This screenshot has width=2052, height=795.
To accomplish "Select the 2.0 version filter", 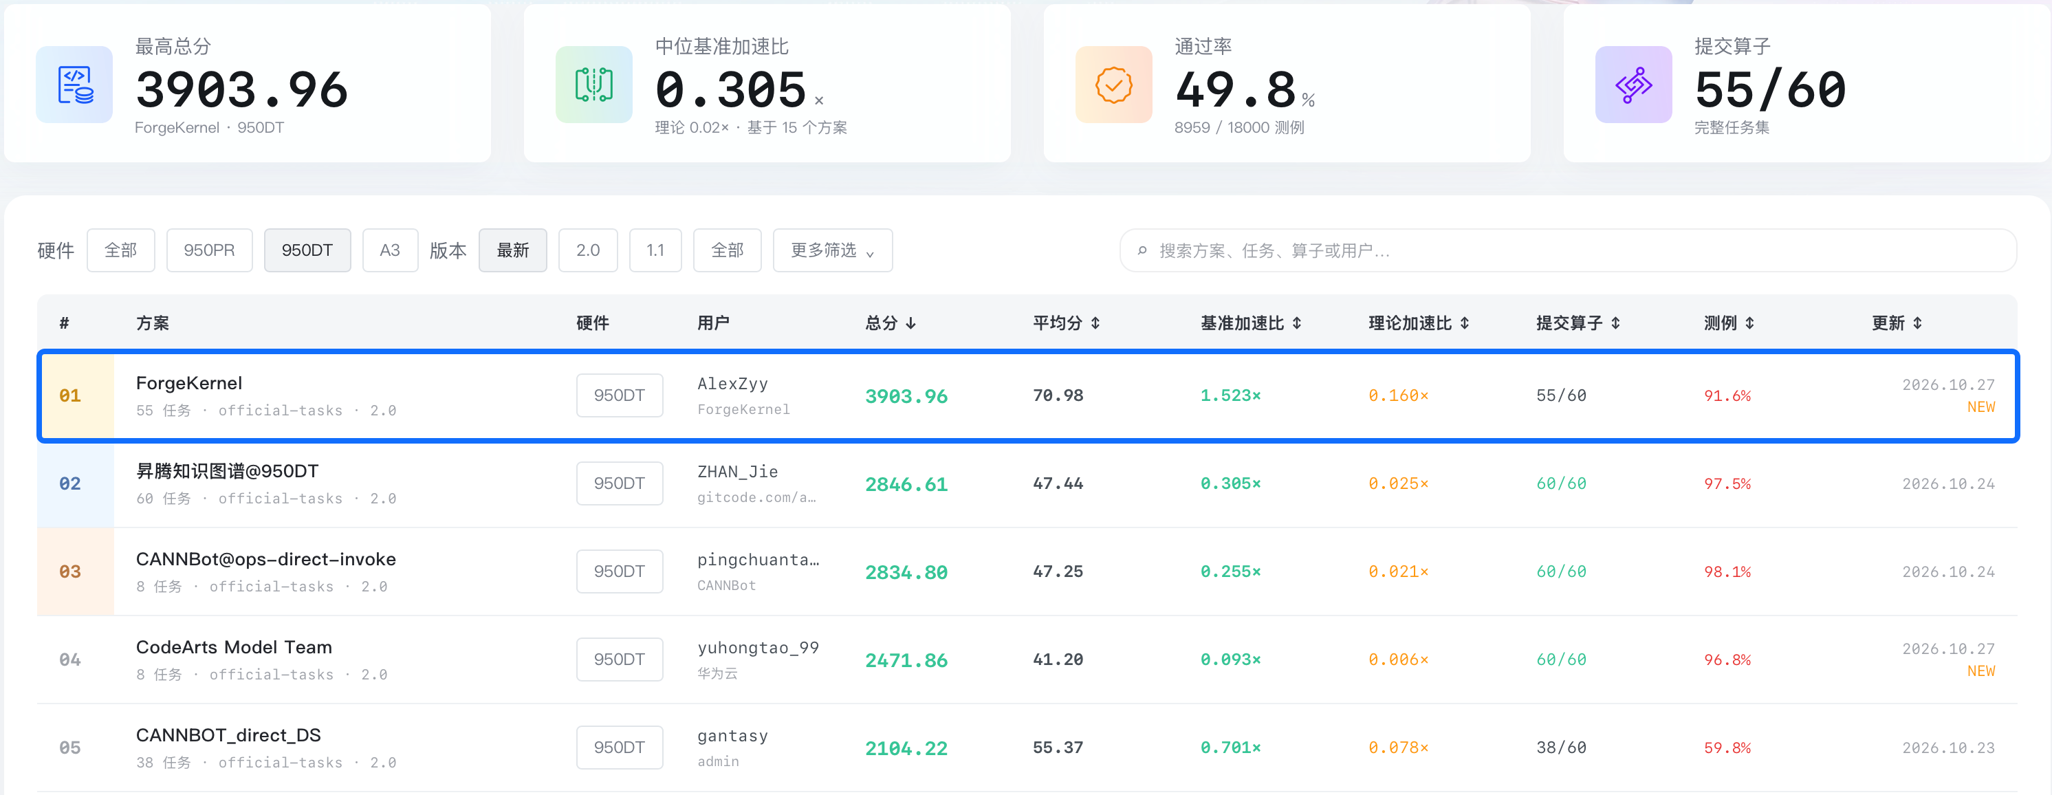I will [588, 250].
